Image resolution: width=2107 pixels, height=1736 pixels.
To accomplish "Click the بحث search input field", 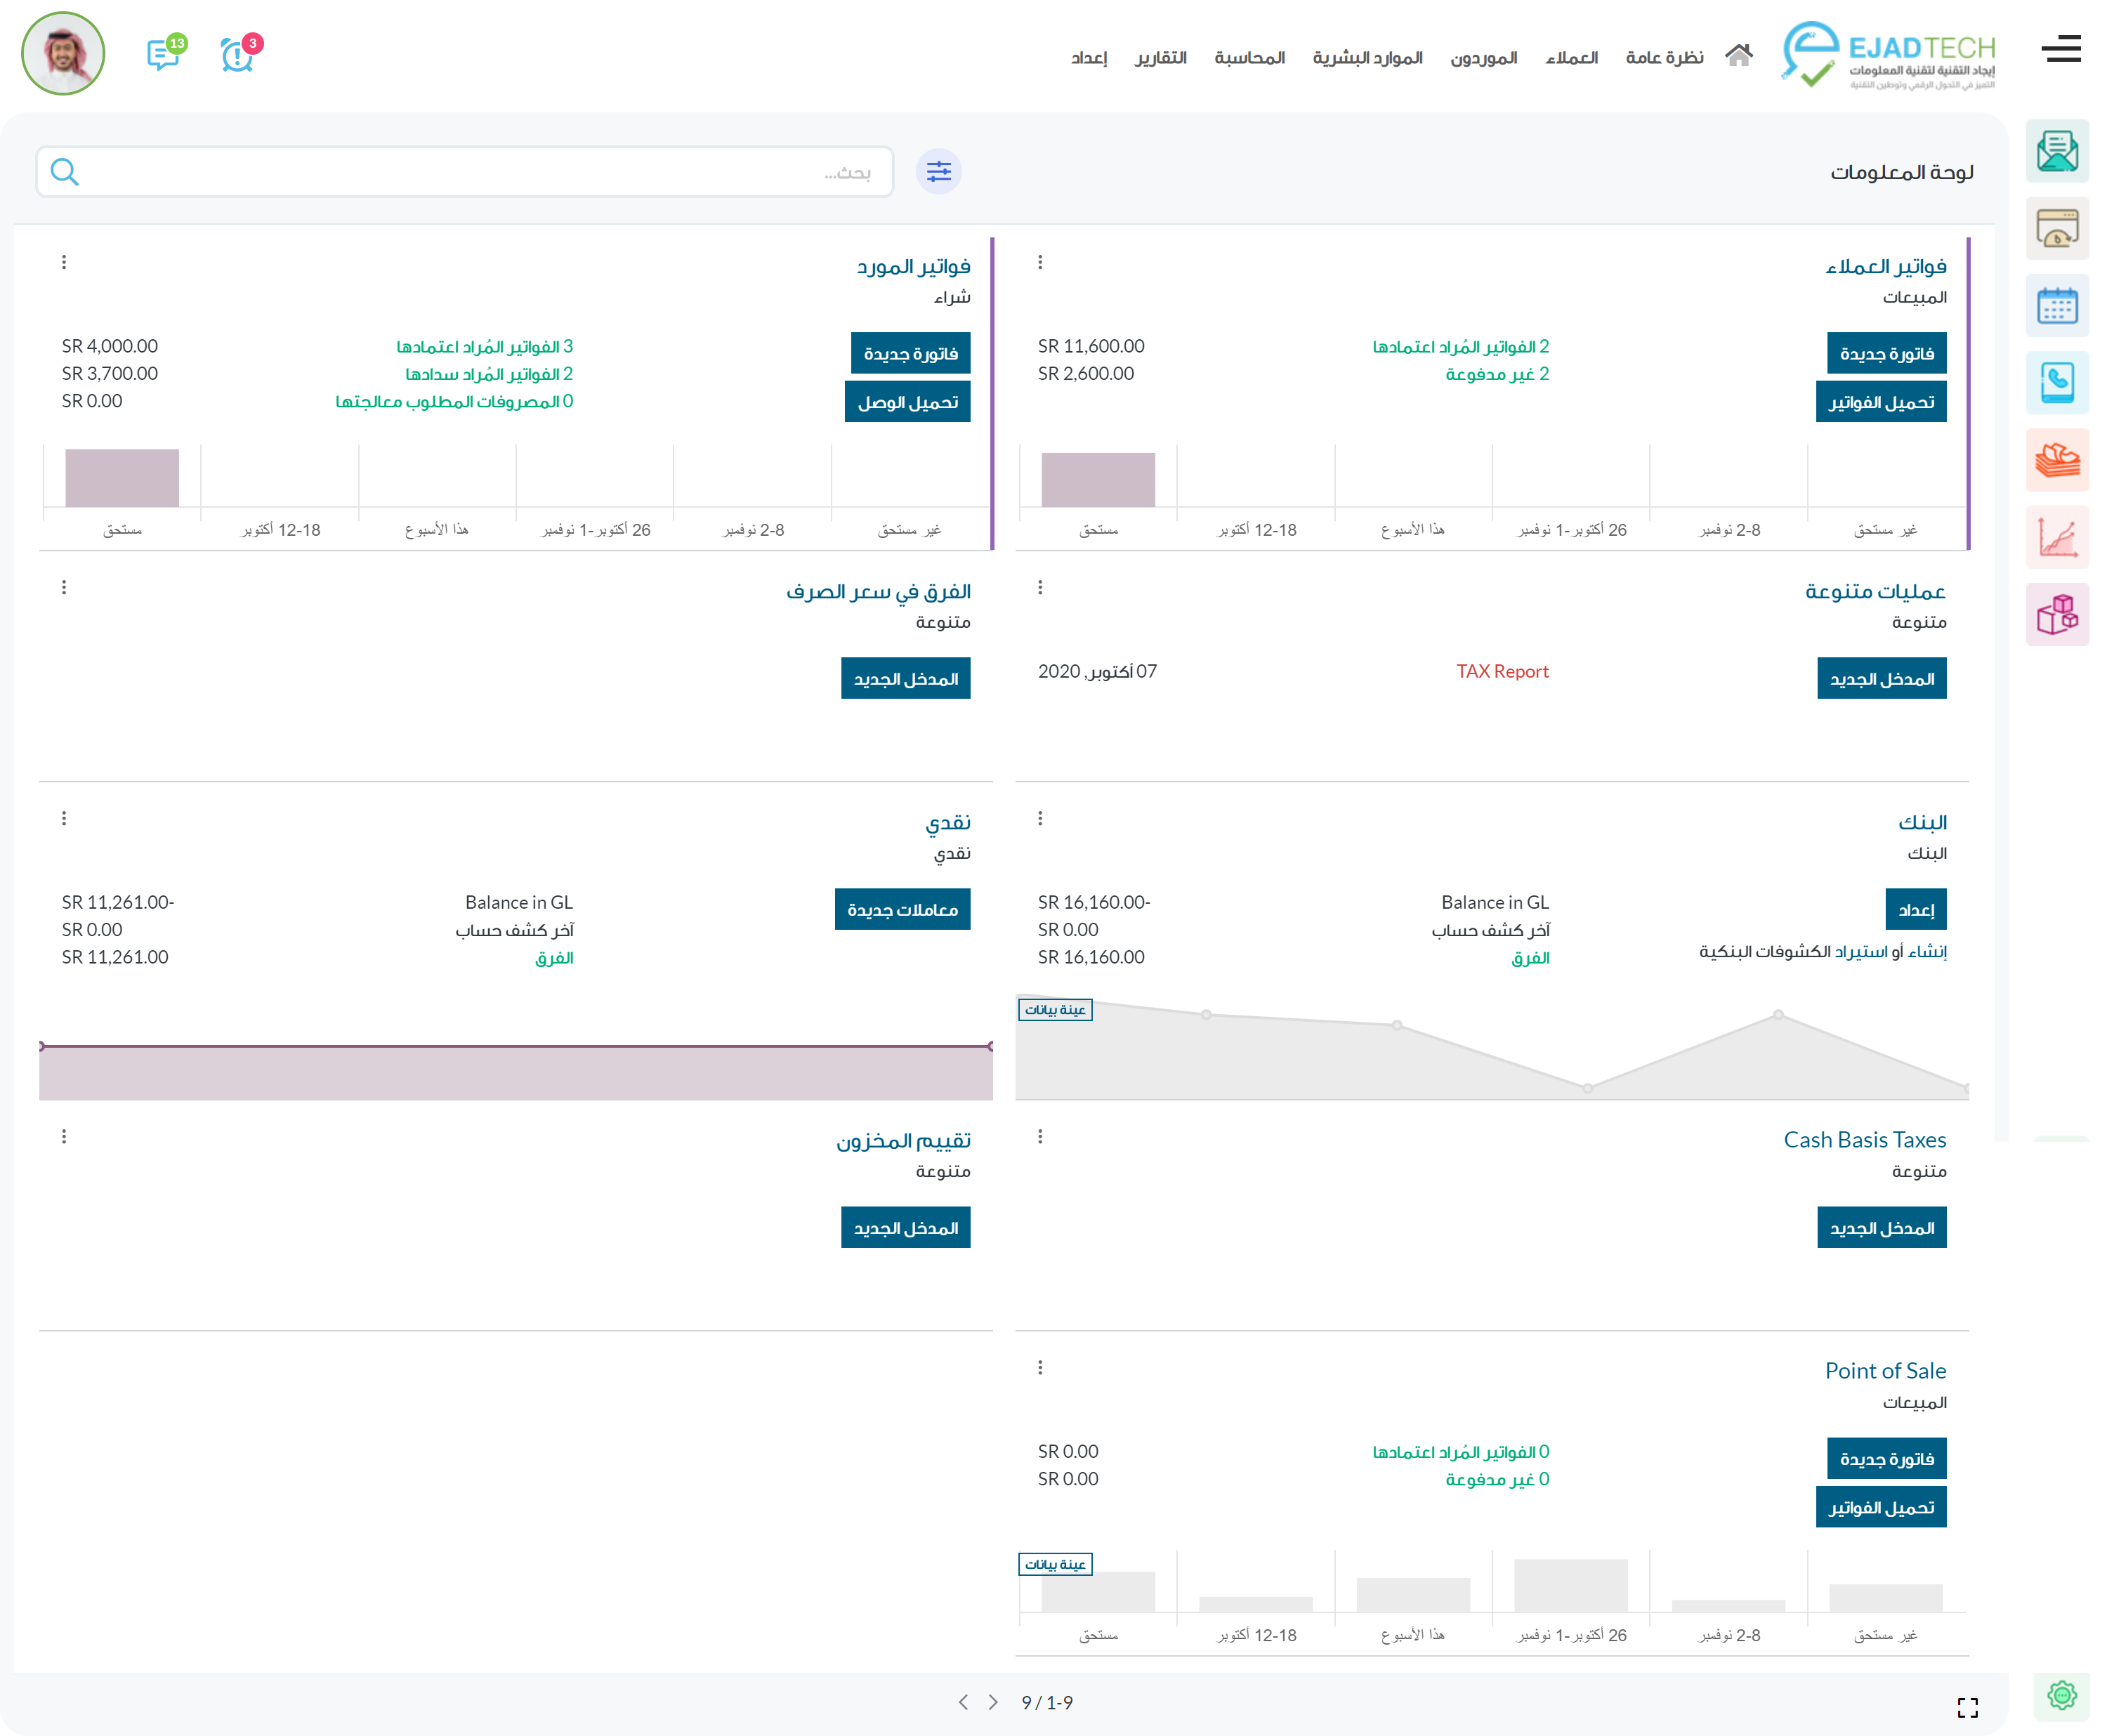I will [x=480, y=172].
